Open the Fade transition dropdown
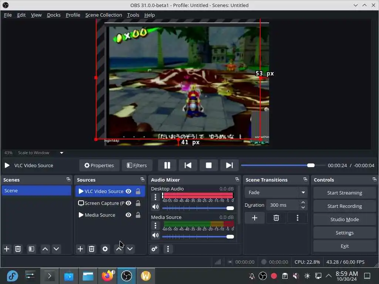Screen dimensions: 379x284 tap(276, 192)
